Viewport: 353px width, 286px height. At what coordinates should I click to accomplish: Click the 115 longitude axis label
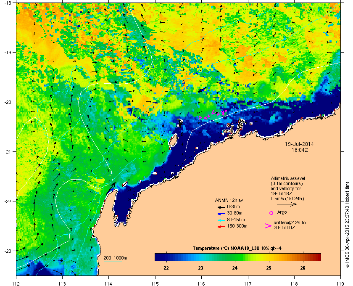click(x=155, y=283)
